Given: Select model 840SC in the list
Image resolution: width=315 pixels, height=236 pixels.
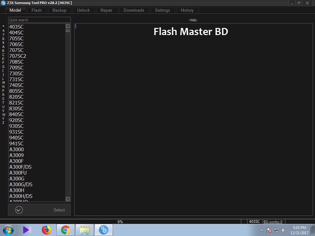Looking at the screenshot, I should tap(37, 114).
